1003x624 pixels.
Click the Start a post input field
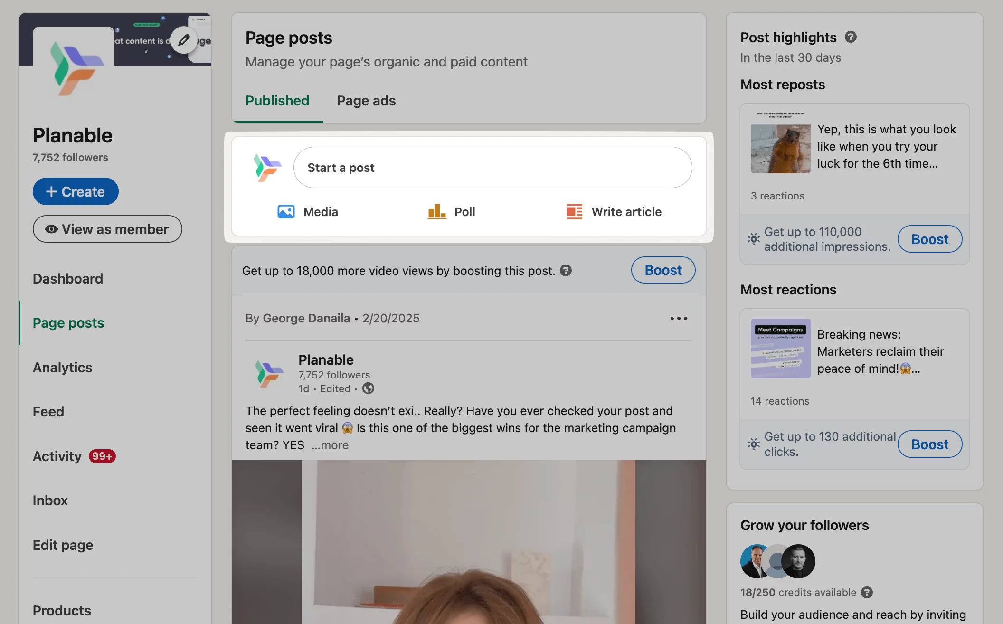pos(492,167)
